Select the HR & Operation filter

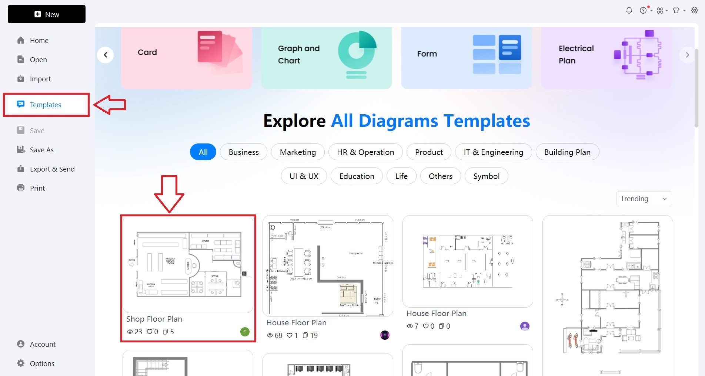[365, 152]
